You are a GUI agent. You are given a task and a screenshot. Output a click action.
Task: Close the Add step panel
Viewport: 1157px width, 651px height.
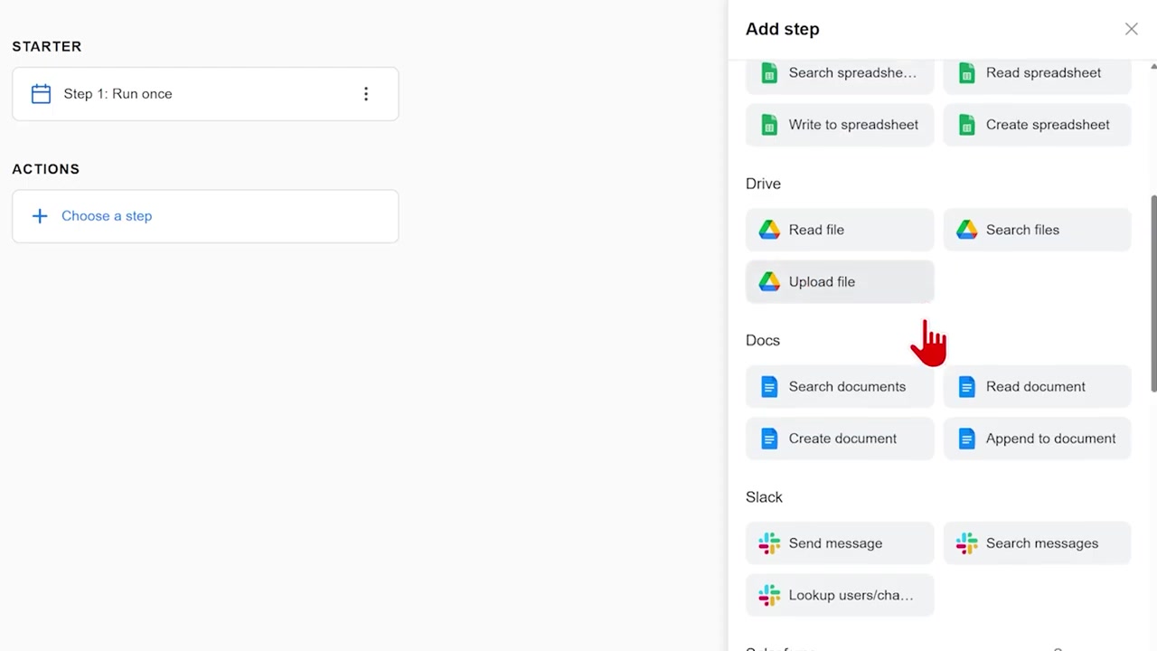tap(1132, 29)
